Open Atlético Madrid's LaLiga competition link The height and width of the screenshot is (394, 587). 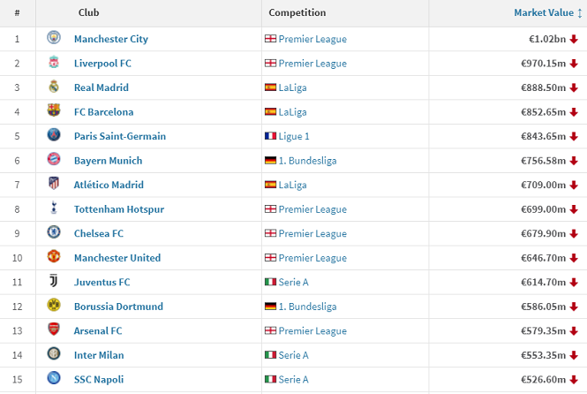point(292,185)
